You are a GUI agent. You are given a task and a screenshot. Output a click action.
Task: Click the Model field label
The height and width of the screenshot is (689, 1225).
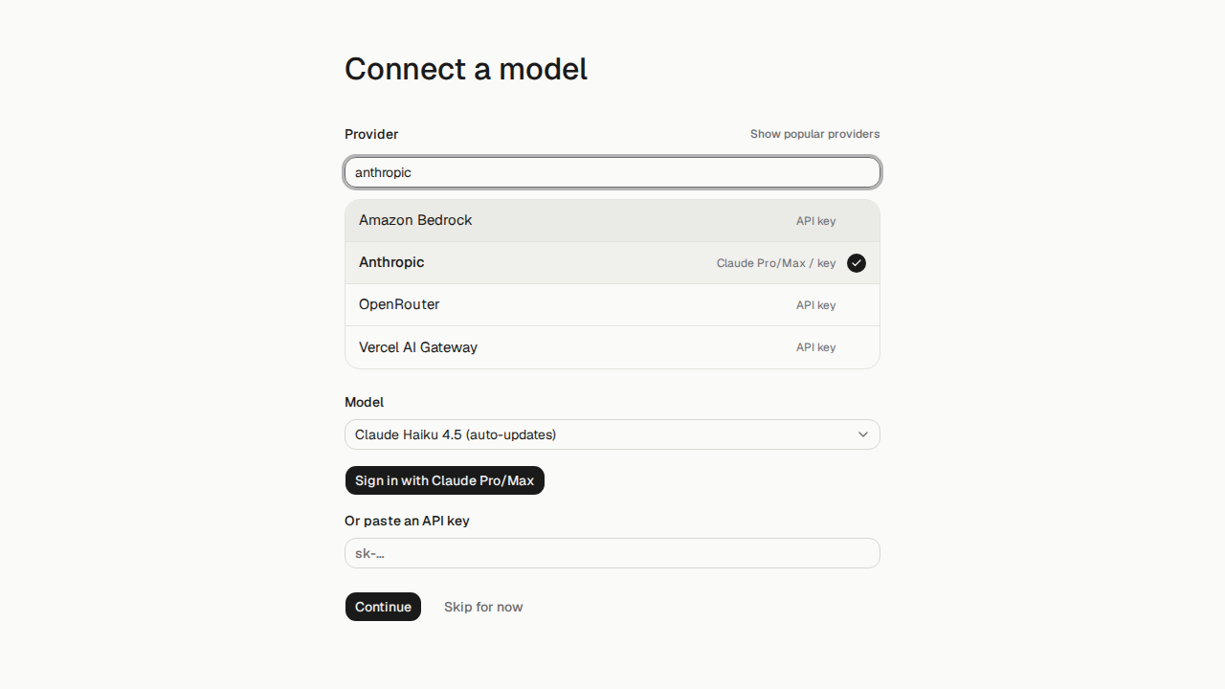(x=364, y=402)
